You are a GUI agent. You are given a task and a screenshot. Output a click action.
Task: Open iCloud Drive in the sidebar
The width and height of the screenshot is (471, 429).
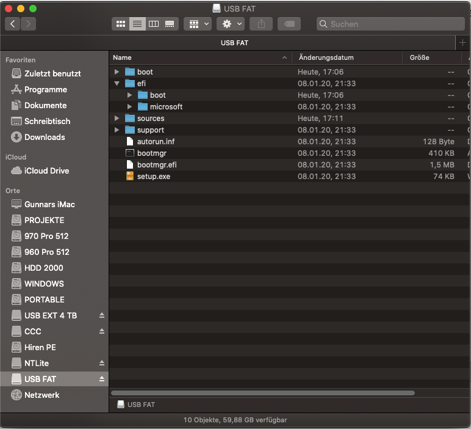tap(54, 170)
